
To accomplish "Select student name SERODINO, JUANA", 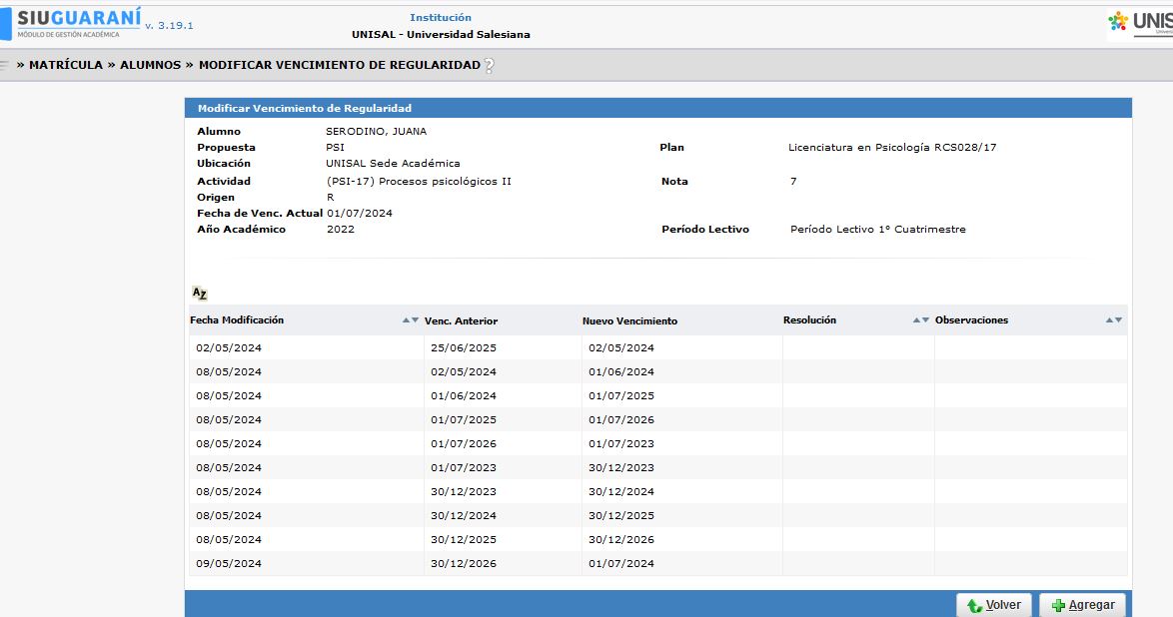I will pyautogui.click(x=377, y=132).
